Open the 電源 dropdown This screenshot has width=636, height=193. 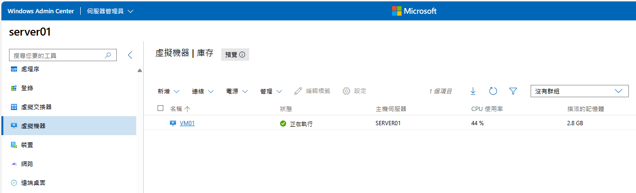pyautogui.click(x=237, y=91)
